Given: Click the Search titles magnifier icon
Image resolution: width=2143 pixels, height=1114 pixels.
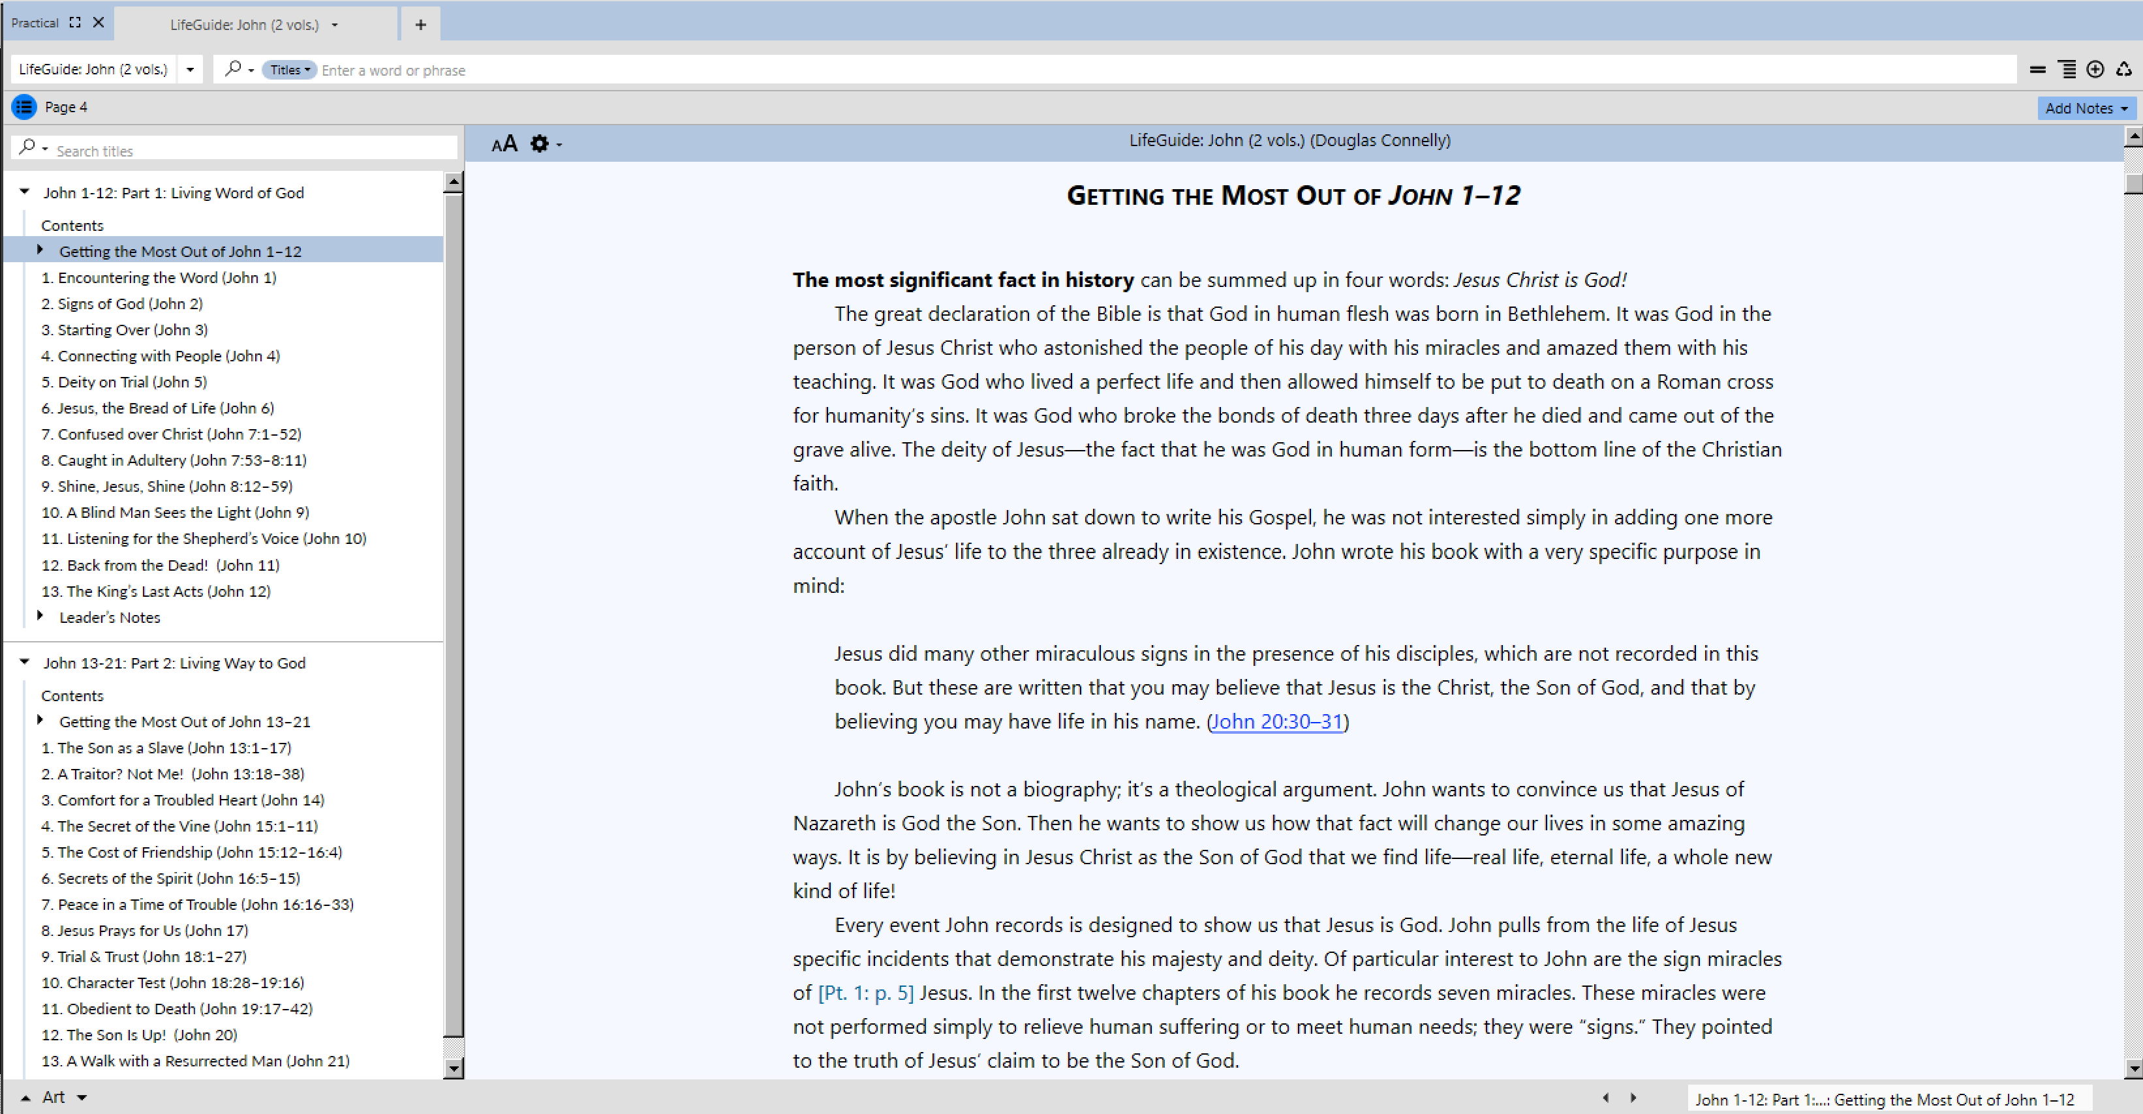Looking at the screenshot, I should [x=27, y=146].
